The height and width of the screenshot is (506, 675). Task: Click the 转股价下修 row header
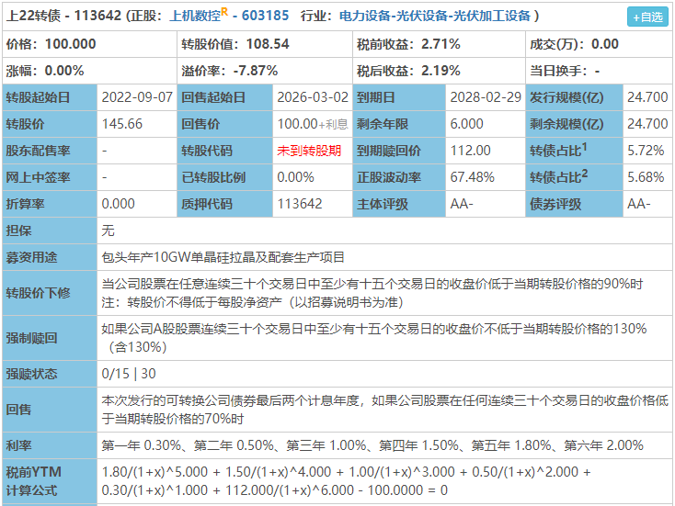pyautogui.click(x=50, y=293)
